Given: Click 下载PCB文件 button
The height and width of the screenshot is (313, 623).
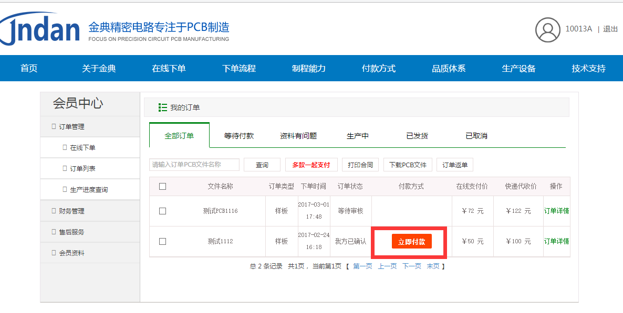Looking at the screenshot, I should 408,165.
